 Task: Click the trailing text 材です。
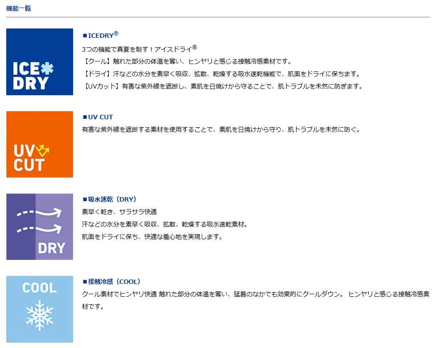coord(93,306)
